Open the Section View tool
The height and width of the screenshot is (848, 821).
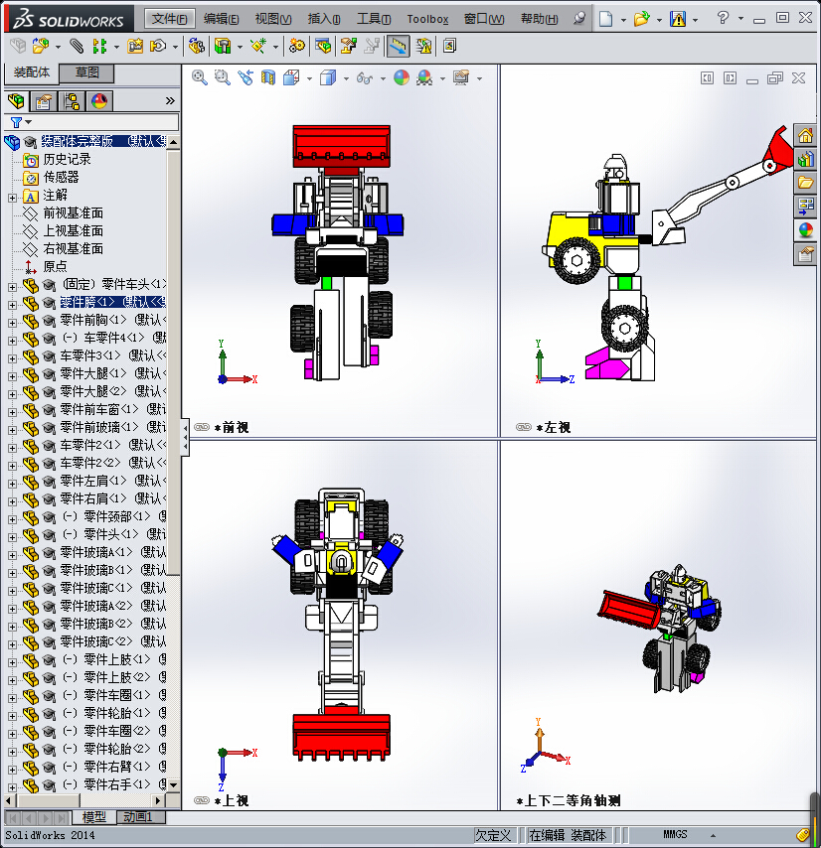coord(268,77)
